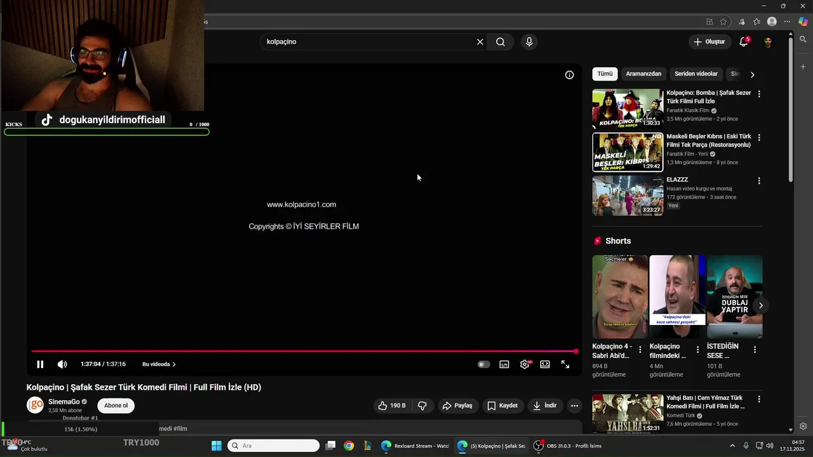
Task: Share the video with Paylaş
Action: (x=457, y=406)
